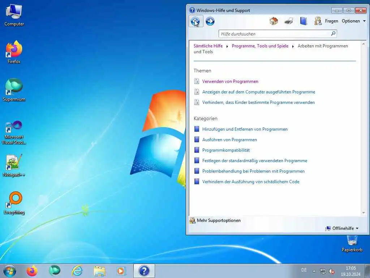Open category Hinzufügen und Entfernen von Programmen
The image size is (370, 278).
click(x=245, y=129)
